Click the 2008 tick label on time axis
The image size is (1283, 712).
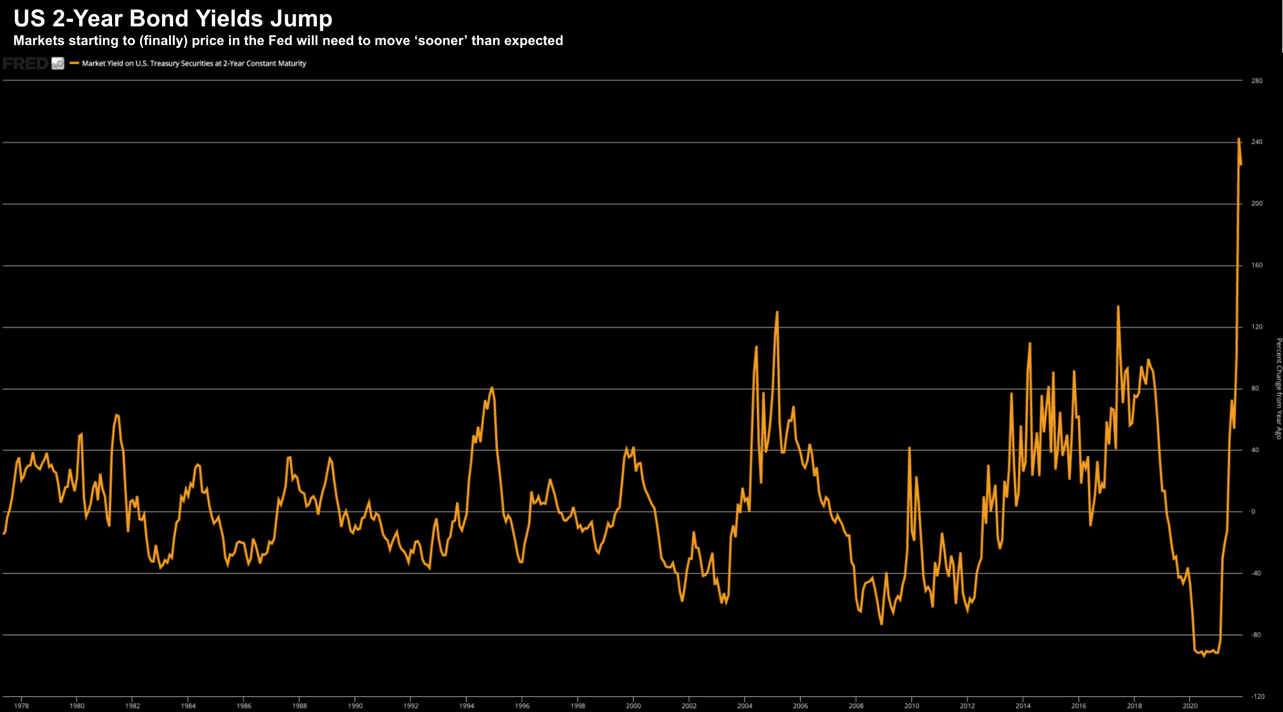pyautogui.click(x=856, y=706)
